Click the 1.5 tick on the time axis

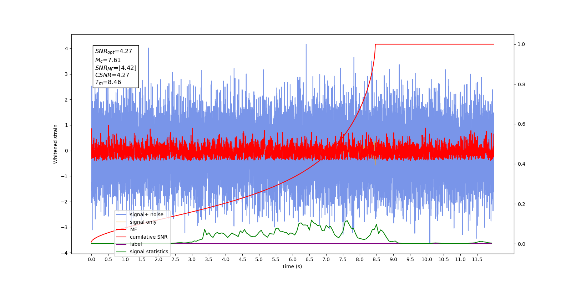coord(142,259)
